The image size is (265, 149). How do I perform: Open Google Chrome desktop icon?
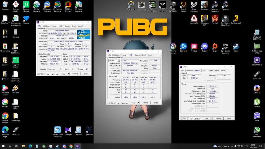5,118
